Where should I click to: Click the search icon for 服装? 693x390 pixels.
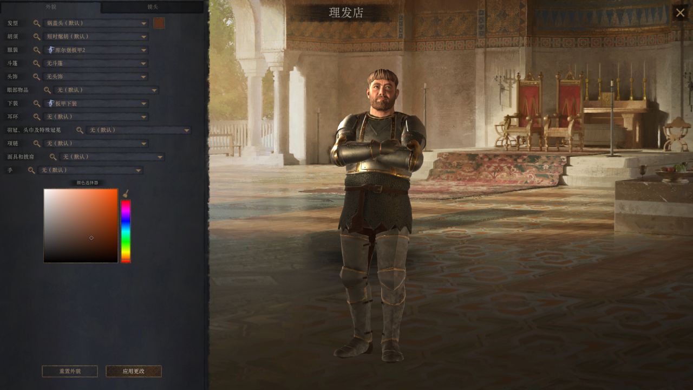pyautogui.click(x=37, y=50)
